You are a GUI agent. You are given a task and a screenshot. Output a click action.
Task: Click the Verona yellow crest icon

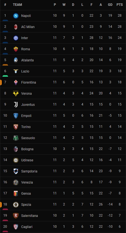pyautogui.click(x=16, y=94)
